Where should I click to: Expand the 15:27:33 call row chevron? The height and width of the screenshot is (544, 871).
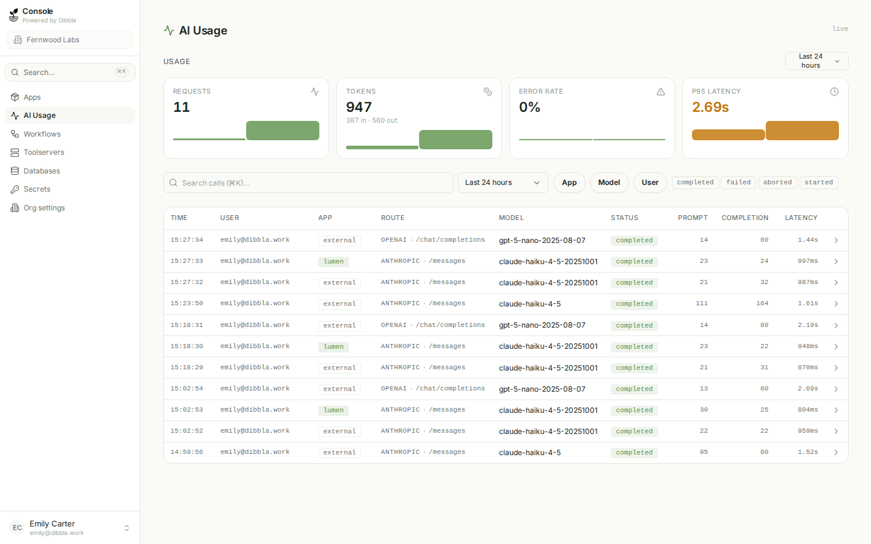836,262
